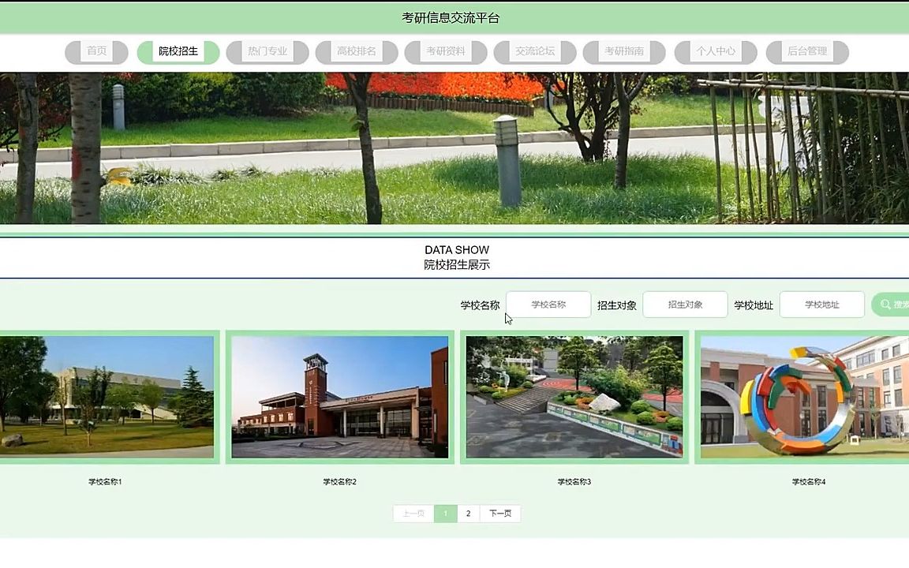Go to 个人中心 personal center
This screenshot has height=568, width=909.
714,52
